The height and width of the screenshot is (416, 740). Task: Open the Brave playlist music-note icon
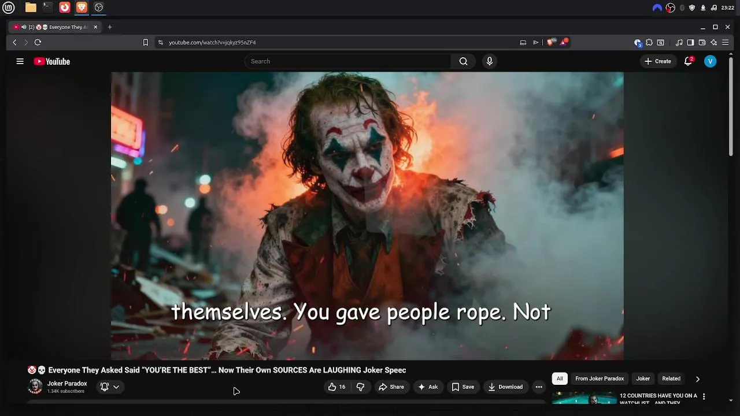(x=679, y=42)
